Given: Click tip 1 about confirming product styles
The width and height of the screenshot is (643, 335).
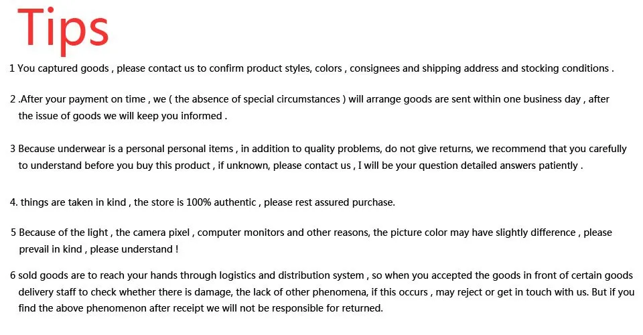Looking at the screenshot, I should click(x=311, y=68).
